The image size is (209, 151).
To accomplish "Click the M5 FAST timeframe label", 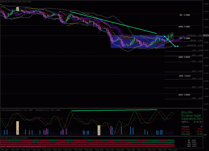I will click(x=192, y=142).
